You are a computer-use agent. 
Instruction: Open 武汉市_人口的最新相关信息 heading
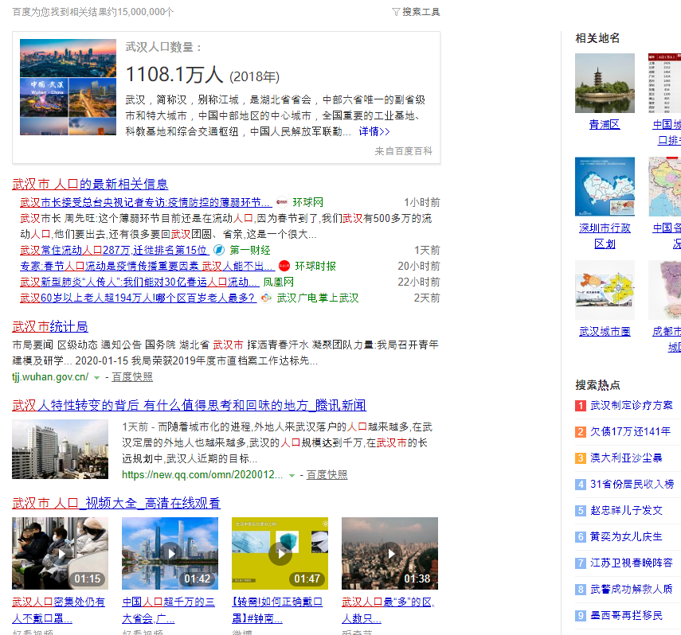tap(90, 184)
